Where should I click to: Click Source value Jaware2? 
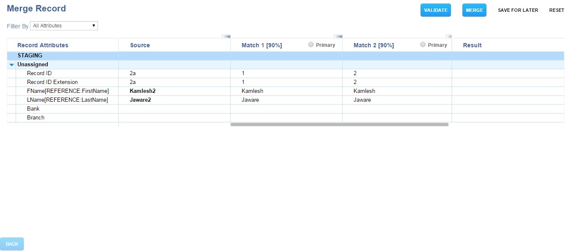pos(140,100)
